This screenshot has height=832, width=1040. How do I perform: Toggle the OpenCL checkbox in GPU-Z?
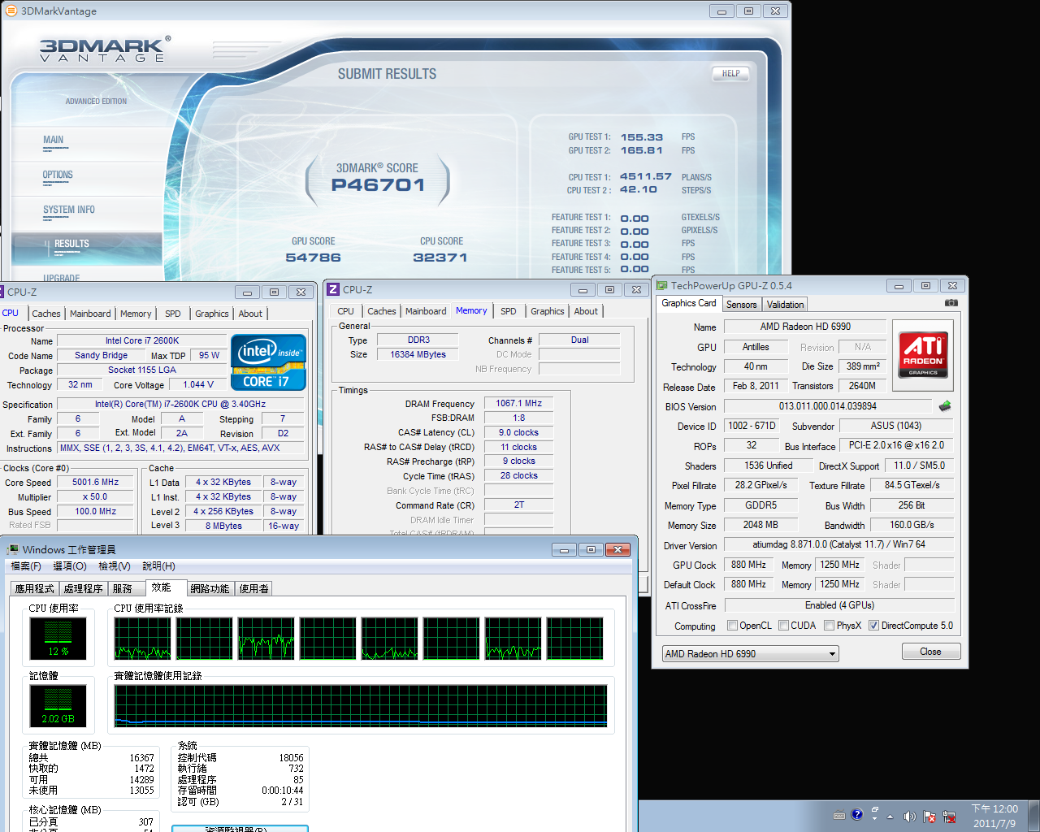(x=732, y=625)
